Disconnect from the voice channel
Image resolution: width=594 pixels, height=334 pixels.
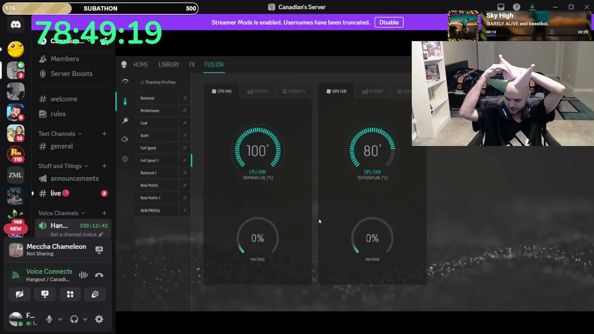99,275
